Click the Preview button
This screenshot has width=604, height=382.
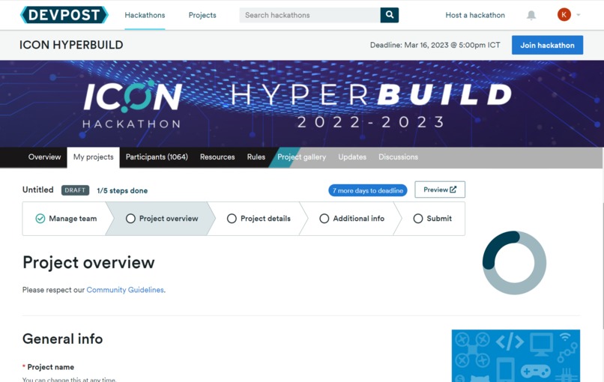pyautogui.click(x=440, y=190)
